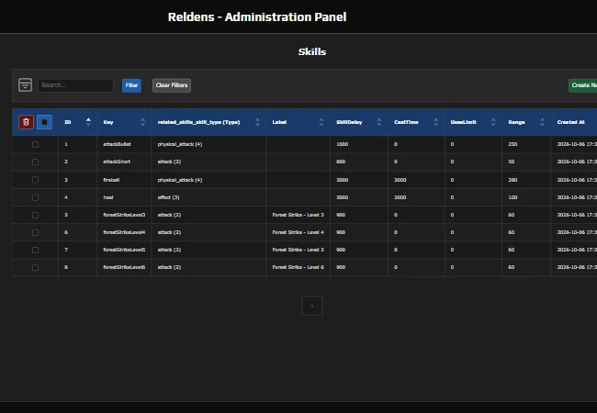Open the filters toggle icon beside search
The image size is (597, 413).
tap(25, 84)
